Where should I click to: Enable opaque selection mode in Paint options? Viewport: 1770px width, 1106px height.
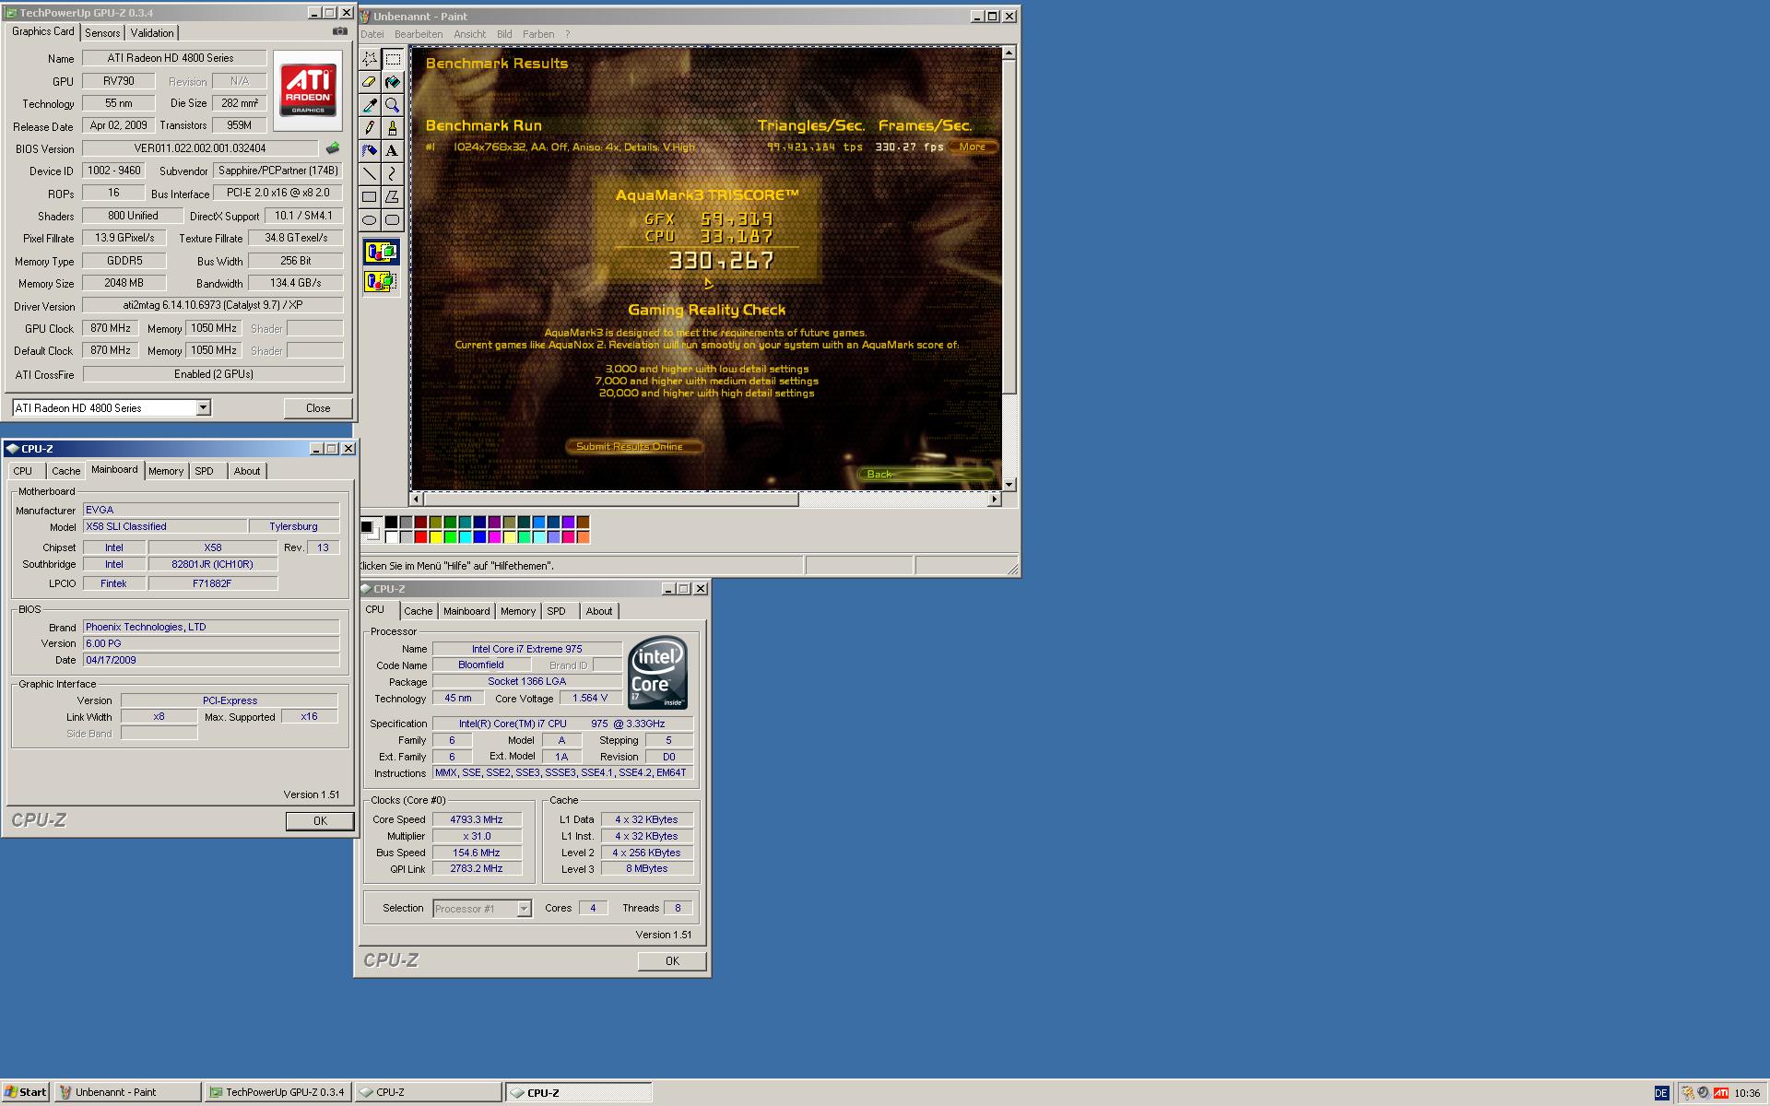381,252
